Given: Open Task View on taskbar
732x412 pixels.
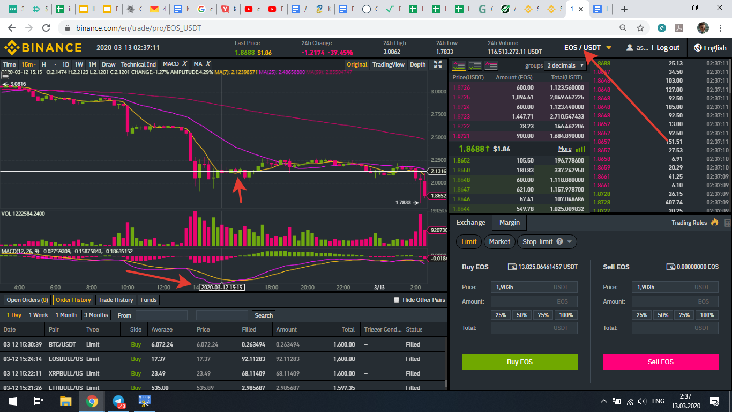Looking at the screenshot, I should coord(39,401).
